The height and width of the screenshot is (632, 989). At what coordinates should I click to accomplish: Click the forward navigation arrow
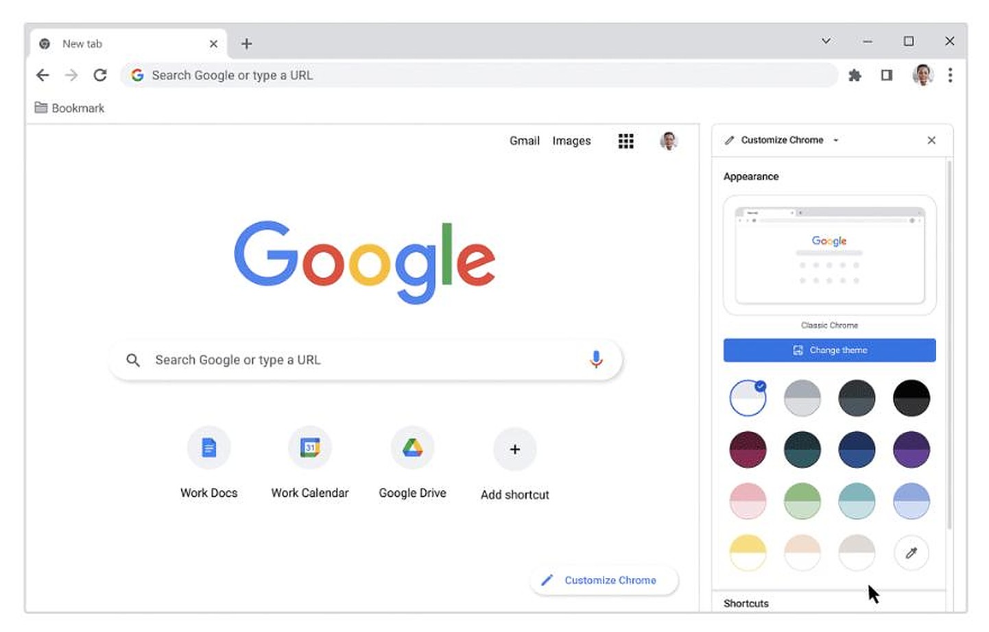point(71,75)
